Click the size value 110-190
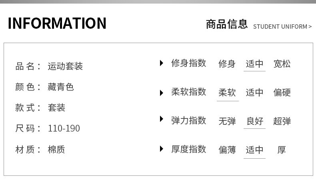 64,128
